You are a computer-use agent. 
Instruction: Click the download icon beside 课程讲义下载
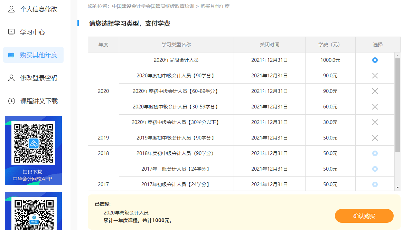[x=11, y=101]
